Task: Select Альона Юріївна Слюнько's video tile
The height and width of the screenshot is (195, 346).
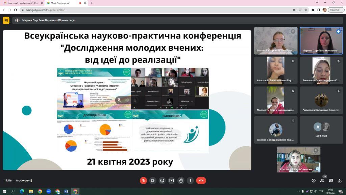Action: click(298, 159)
